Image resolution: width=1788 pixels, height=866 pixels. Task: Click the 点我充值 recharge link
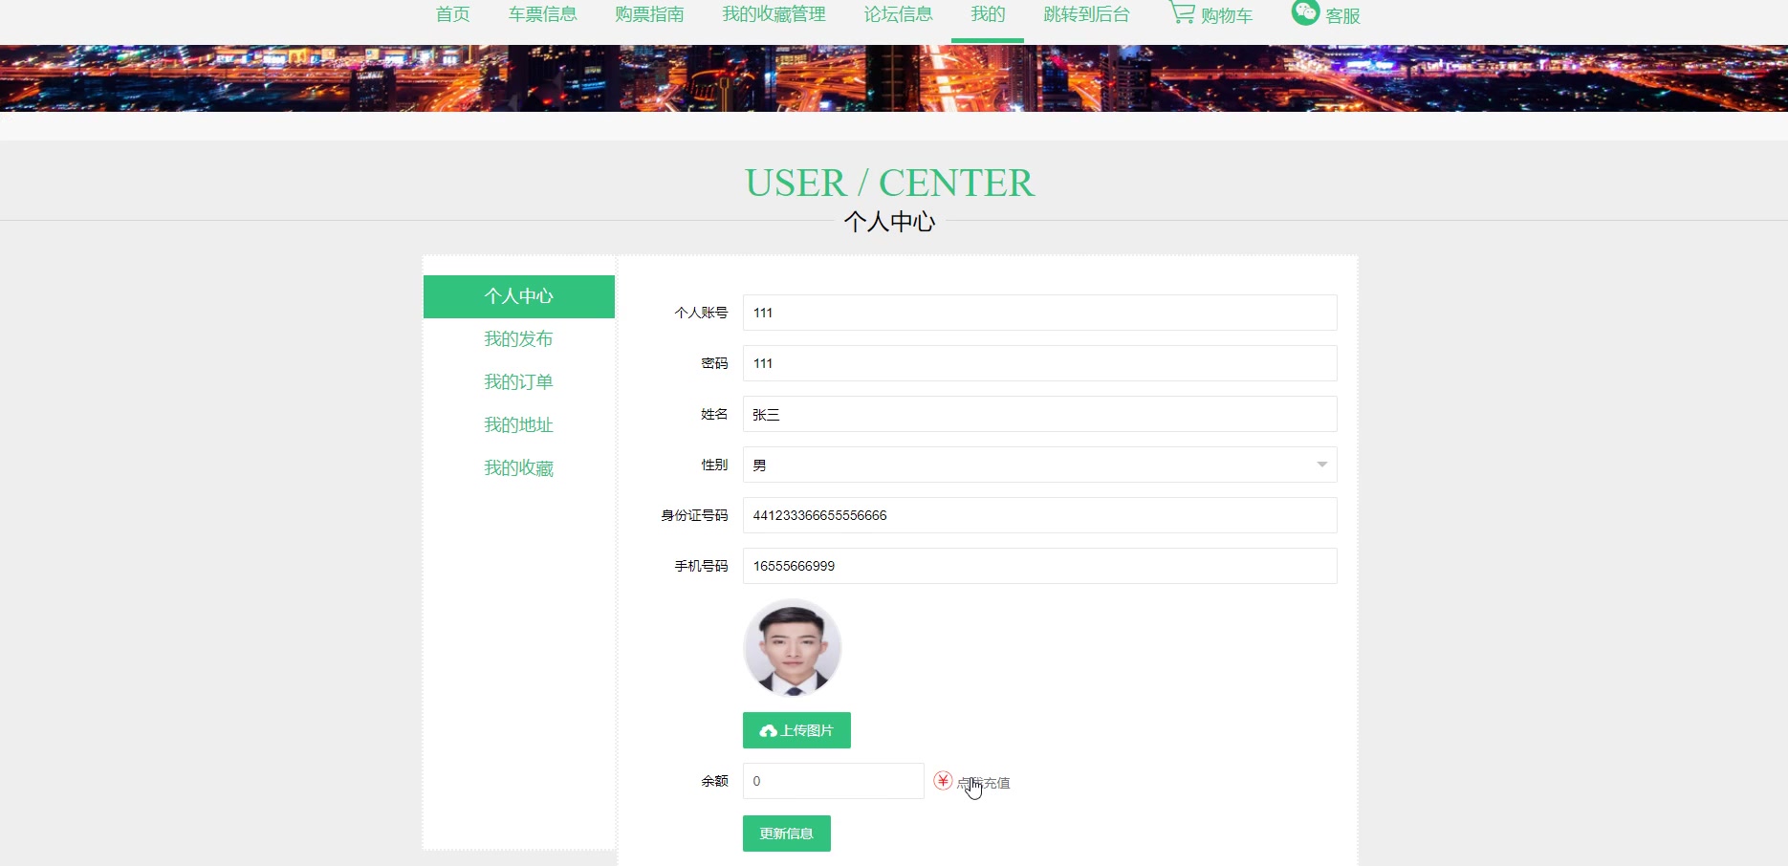pos(983,783)
